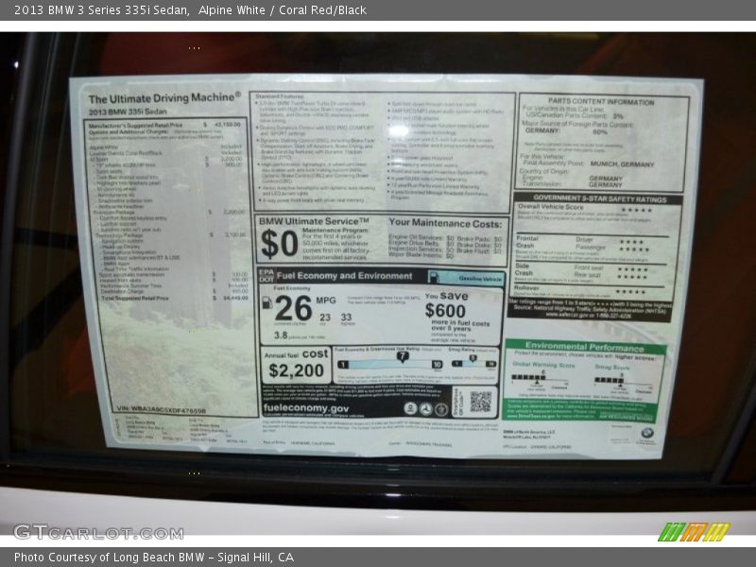Click the 'PARTS CONTENT INFORMATION' heading

(x=601, y=101)
